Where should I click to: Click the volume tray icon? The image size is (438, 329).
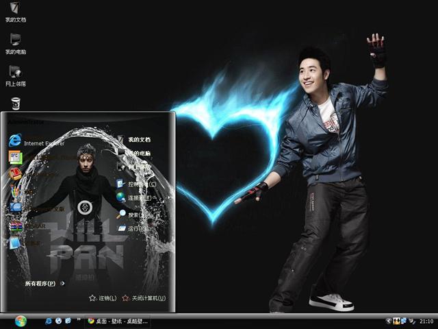412,321
